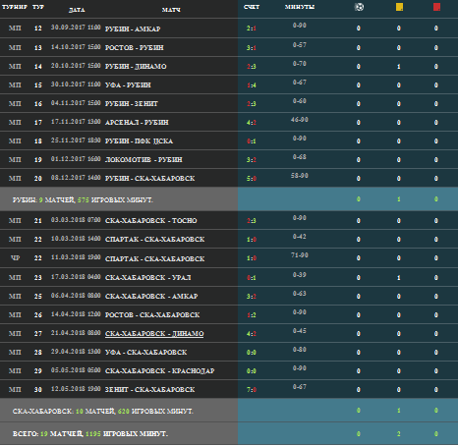Open the Рубин - Амкар match
Image resolution: width=458 pixels, height=446 pixels.
pos(133,28)
